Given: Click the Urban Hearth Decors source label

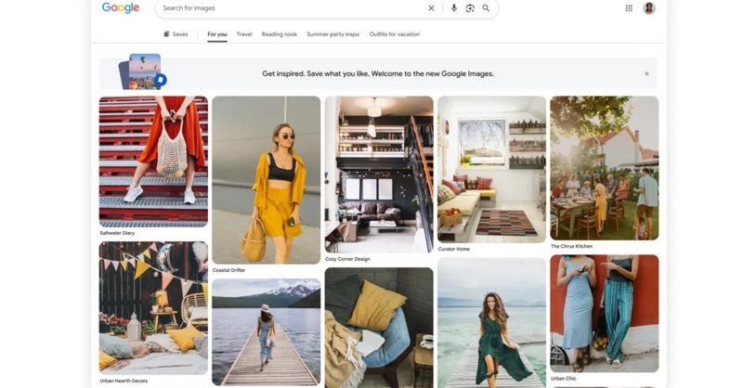Looking at the screenshot, I should point(124,381).
